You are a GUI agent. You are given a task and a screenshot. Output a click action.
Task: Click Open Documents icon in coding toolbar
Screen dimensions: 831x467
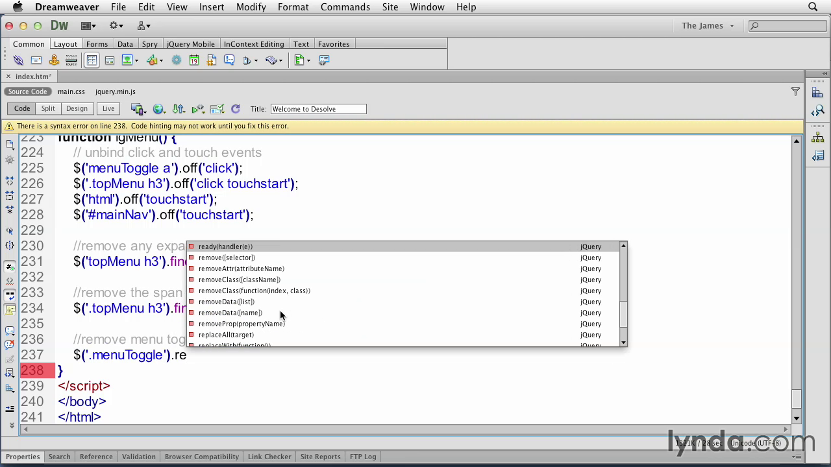pos(10,144)
